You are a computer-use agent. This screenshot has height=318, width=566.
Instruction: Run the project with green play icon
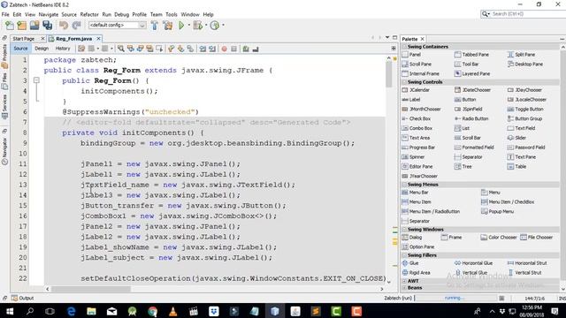click(181, 26)
